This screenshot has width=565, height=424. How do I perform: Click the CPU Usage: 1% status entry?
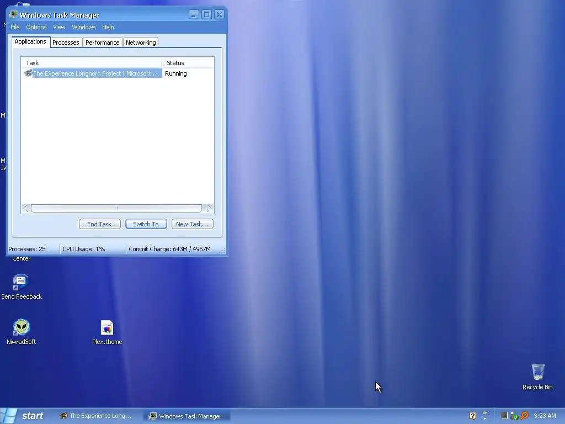click(84, 249)
